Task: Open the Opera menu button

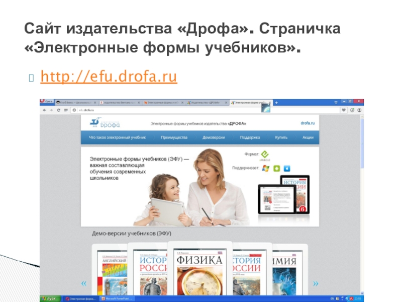Action: (47, 102)
